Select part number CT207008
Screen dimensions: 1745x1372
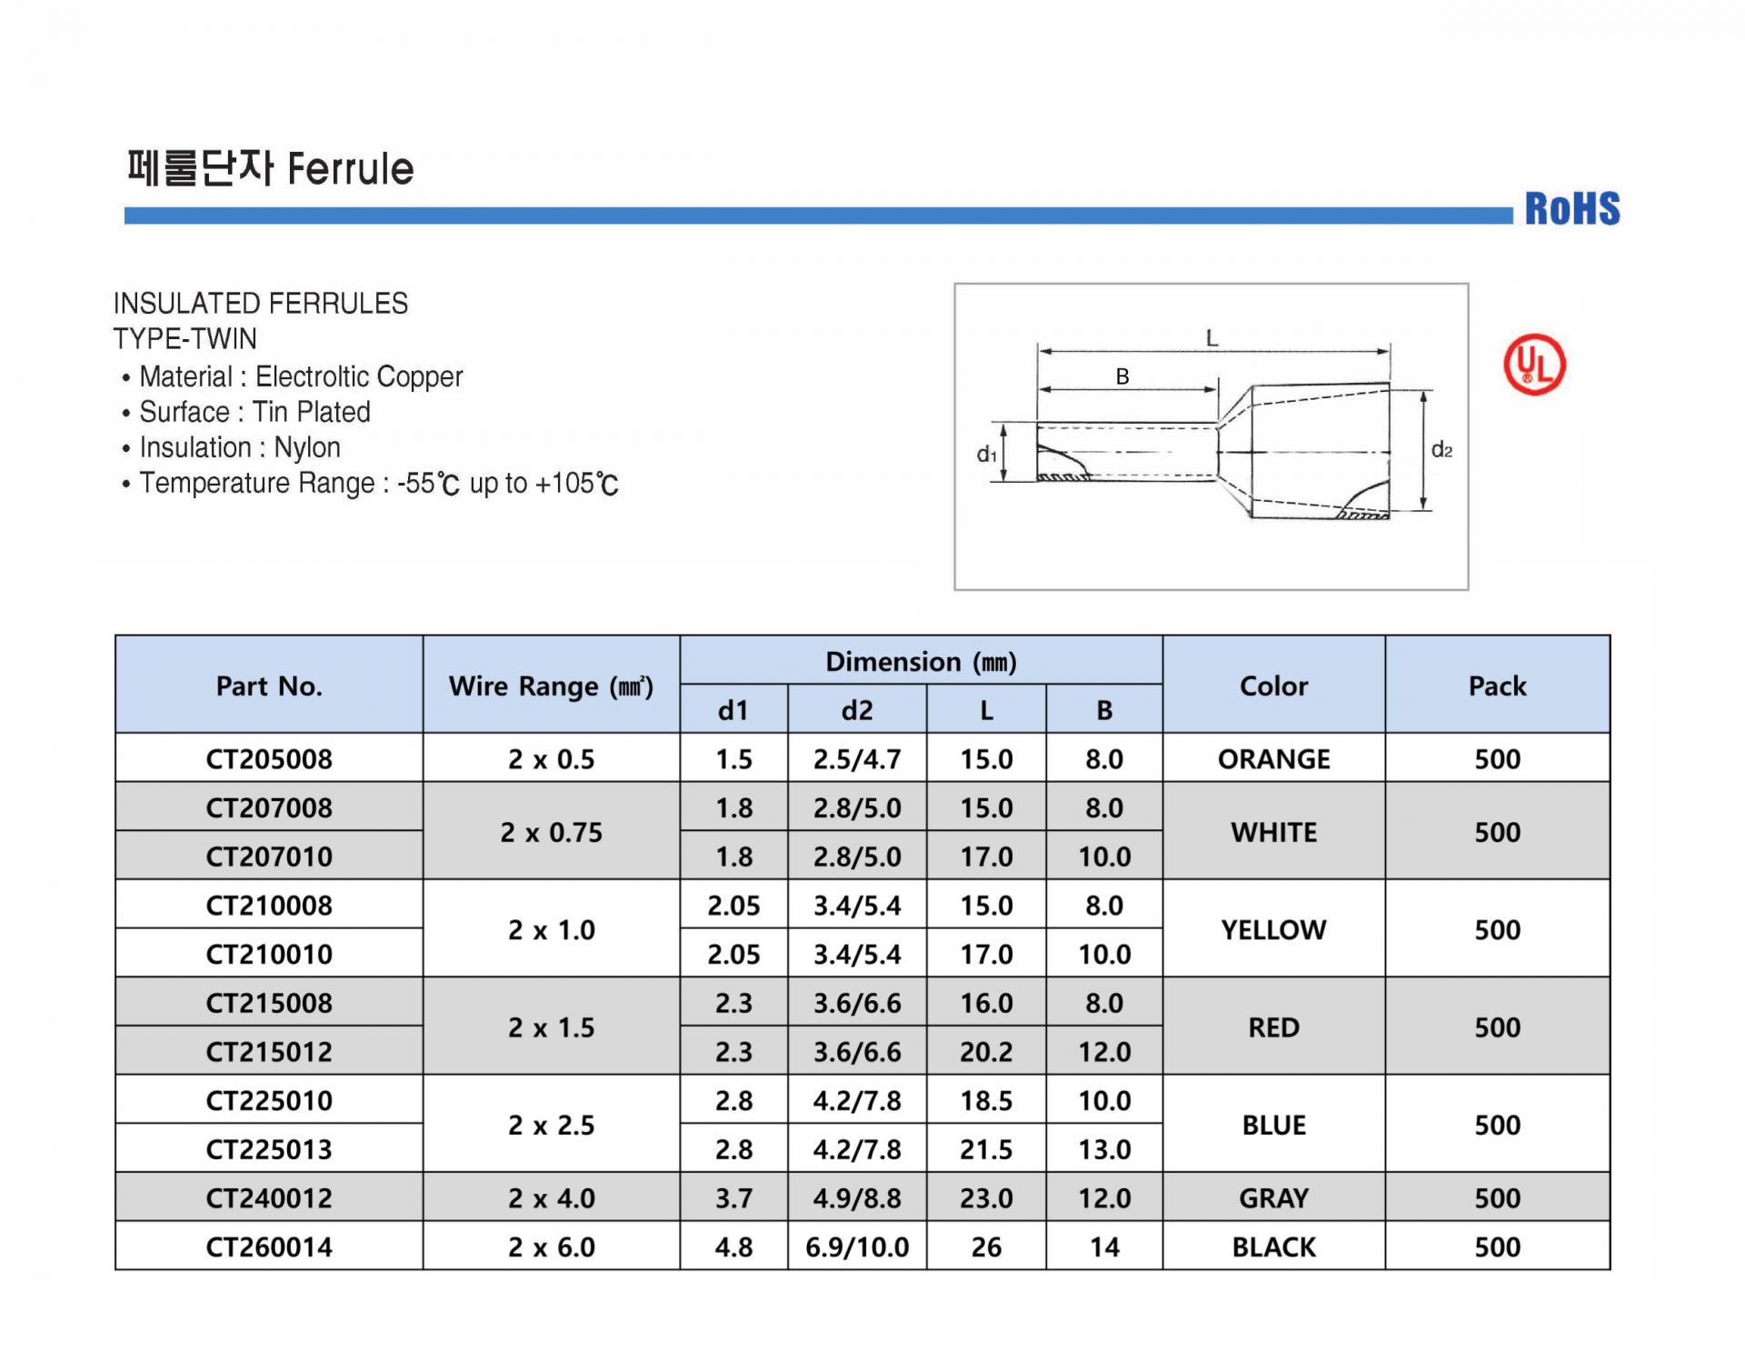coord(269,807)
